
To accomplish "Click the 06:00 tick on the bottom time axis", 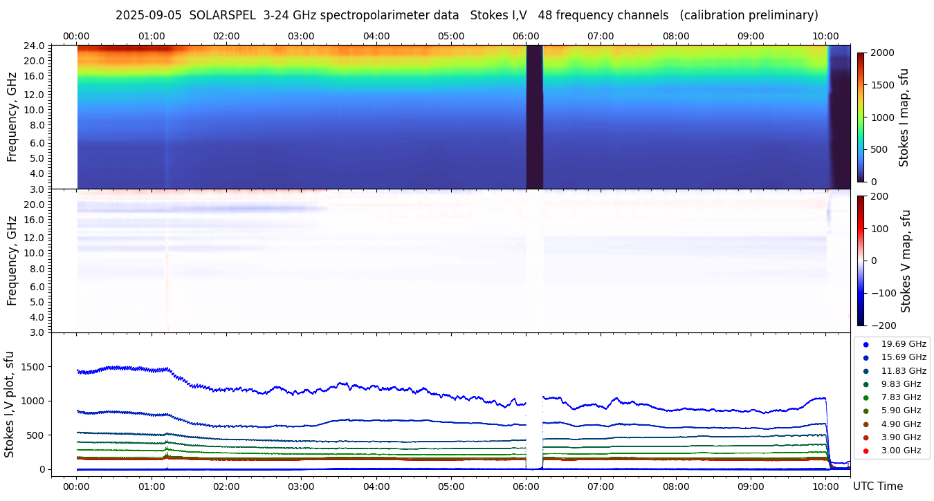I will pyautogui.click(x=526, y=486).
